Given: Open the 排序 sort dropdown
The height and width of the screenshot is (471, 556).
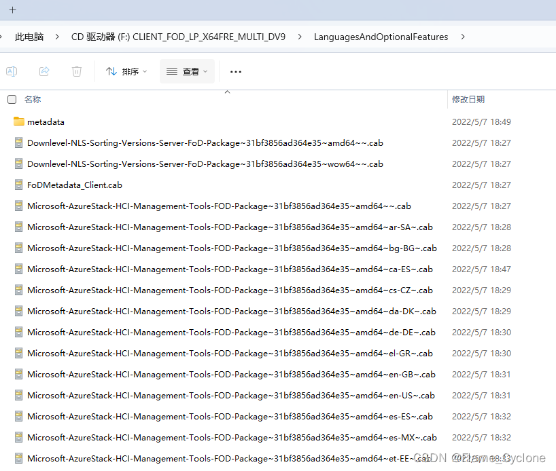Looking at the screenshot, I should pyautogui.click(x=126, y=71).
